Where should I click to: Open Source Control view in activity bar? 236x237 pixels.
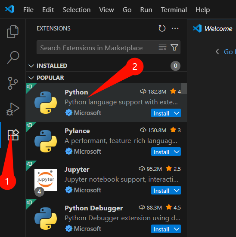pyautogui.click(x=13, y=83)
